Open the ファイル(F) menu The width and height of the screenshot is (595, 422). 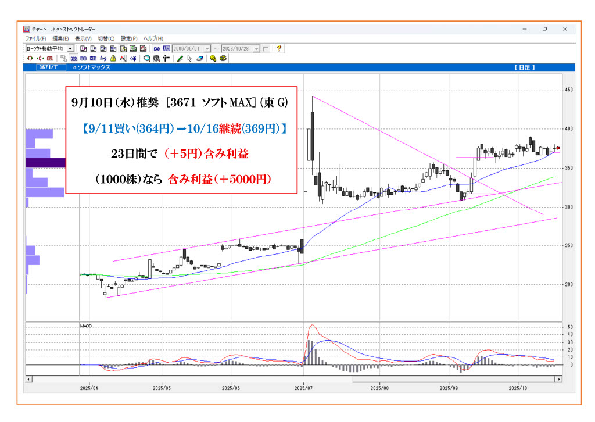[x=37, y=38]
